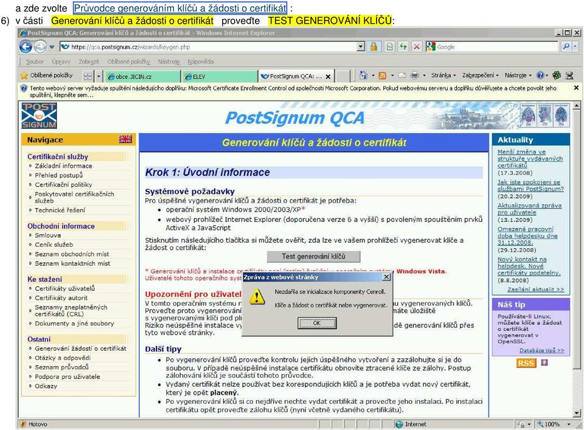This screenshot has height=430, width=584.
Task: Open Podpora pro uživatele link
Action: (x=68, y=376)
